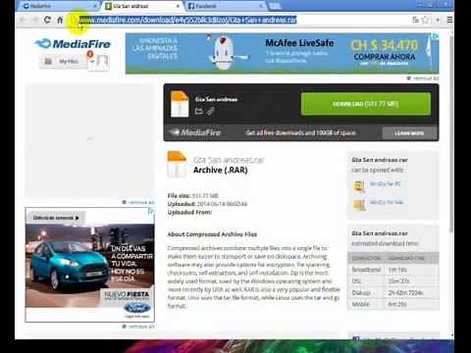This screenshot has width=471, height=353.
Task: Click the Learn More button
Action: [409, 133]
